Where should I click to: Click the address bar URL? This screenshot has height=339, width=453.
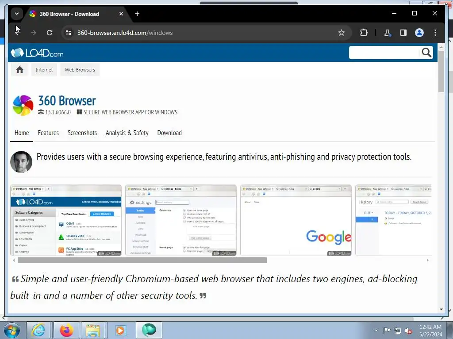(125, 33)
